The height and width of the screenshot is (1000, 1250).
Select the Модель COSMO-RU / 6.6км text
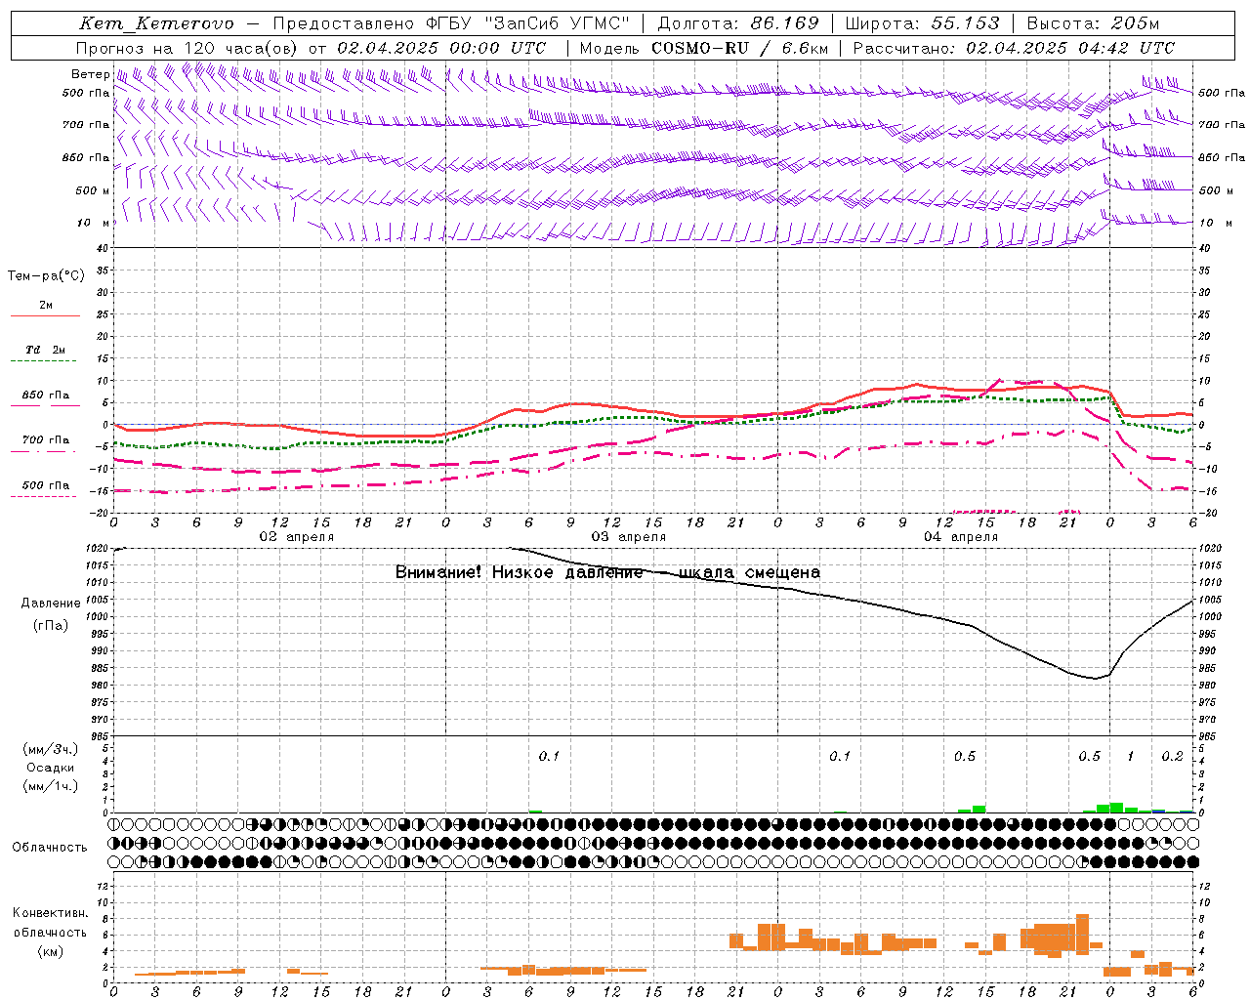coord(704,48)
